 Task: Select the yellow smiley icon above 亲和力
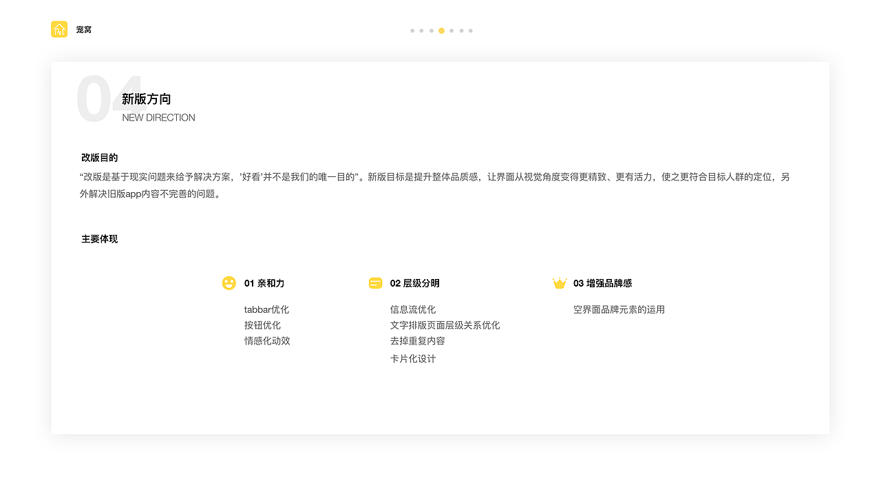(229, 282)
